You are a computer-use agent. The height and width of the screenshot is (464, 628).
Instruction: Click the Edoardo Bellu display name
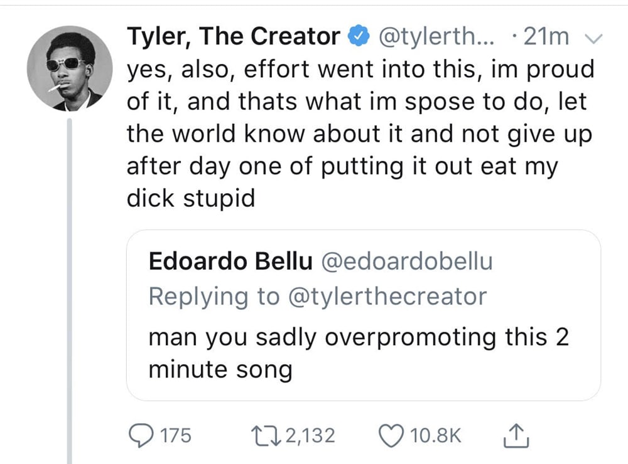[230, 262]
